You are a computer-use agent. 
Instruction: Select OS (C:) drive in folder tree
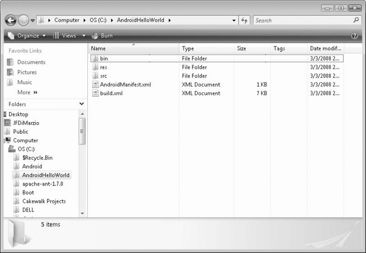click(x=26, y=149)
